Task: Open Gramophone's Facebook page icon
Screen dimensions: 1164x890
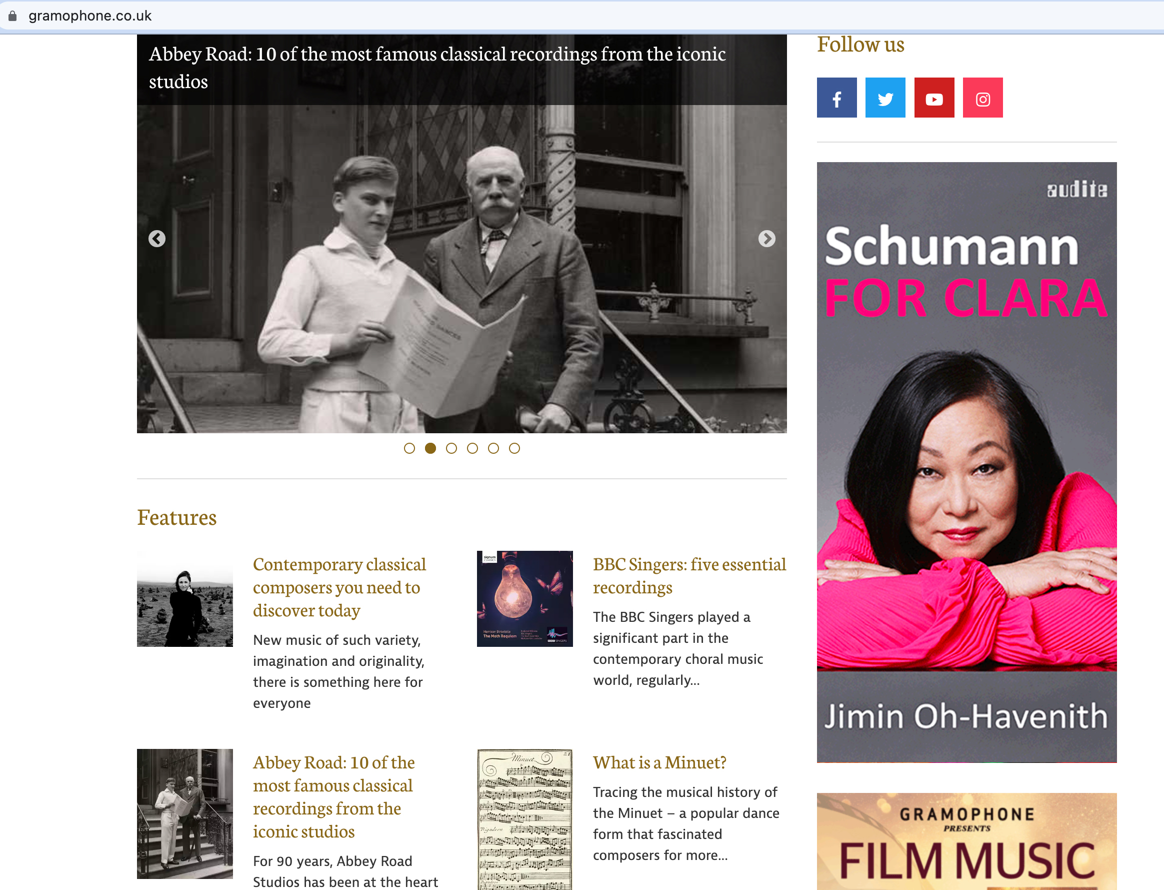Action: tap(836, 98)
